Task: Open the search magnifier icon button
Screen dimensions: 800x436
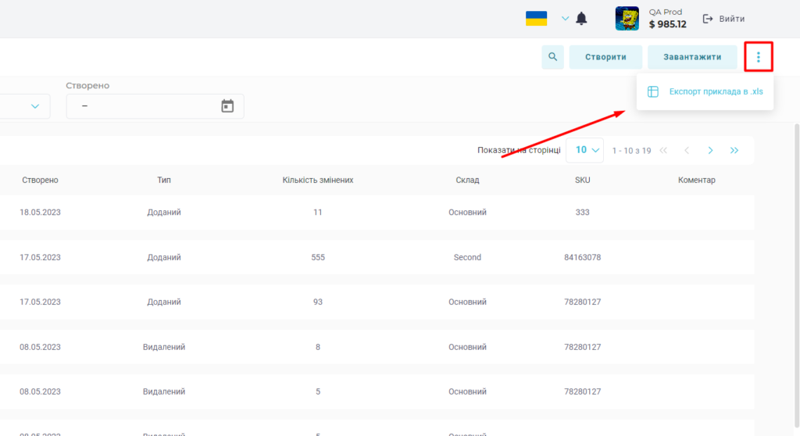Action: (552, 57)
